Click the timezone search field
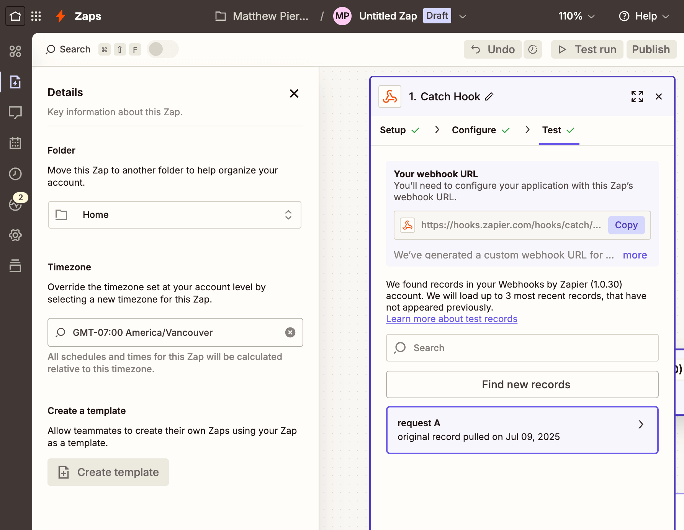 click(x=175, y=332)
